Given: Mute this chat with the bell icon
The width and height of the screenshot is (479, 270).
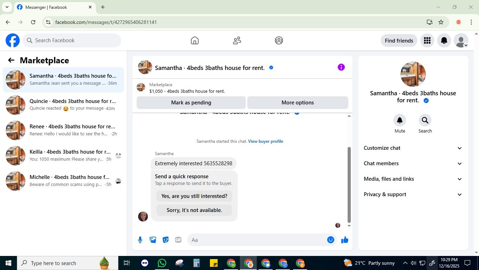Looking at the screenshot, I should pyautogui.click(x=400, y=120).
